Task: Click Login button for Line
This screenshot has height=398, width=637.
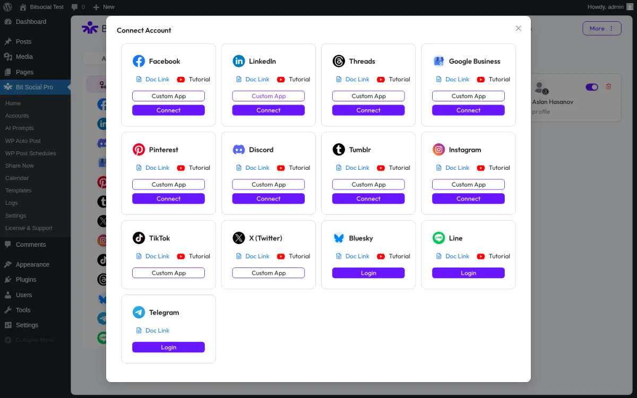Action: pos(468,273)
